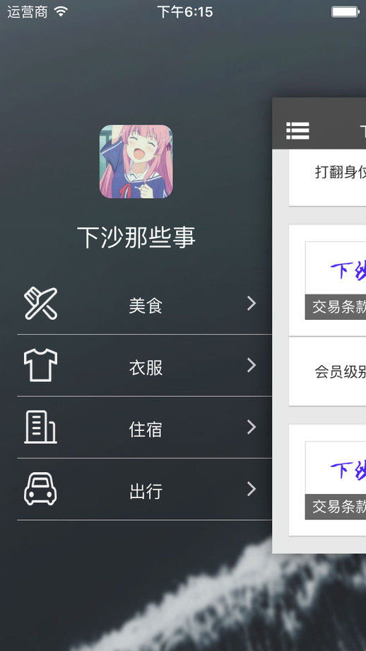Image resolution: width=366 pixels, height=651 pixels.
Task: Expand the 住宿 row chevron
Action: coord(252,427)
